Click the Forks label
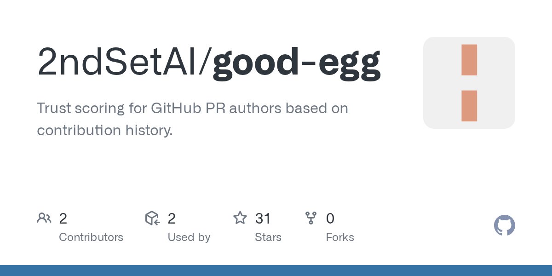Image resolution: width=552 pixels, height=276 pixels. [x=340, y=237]
